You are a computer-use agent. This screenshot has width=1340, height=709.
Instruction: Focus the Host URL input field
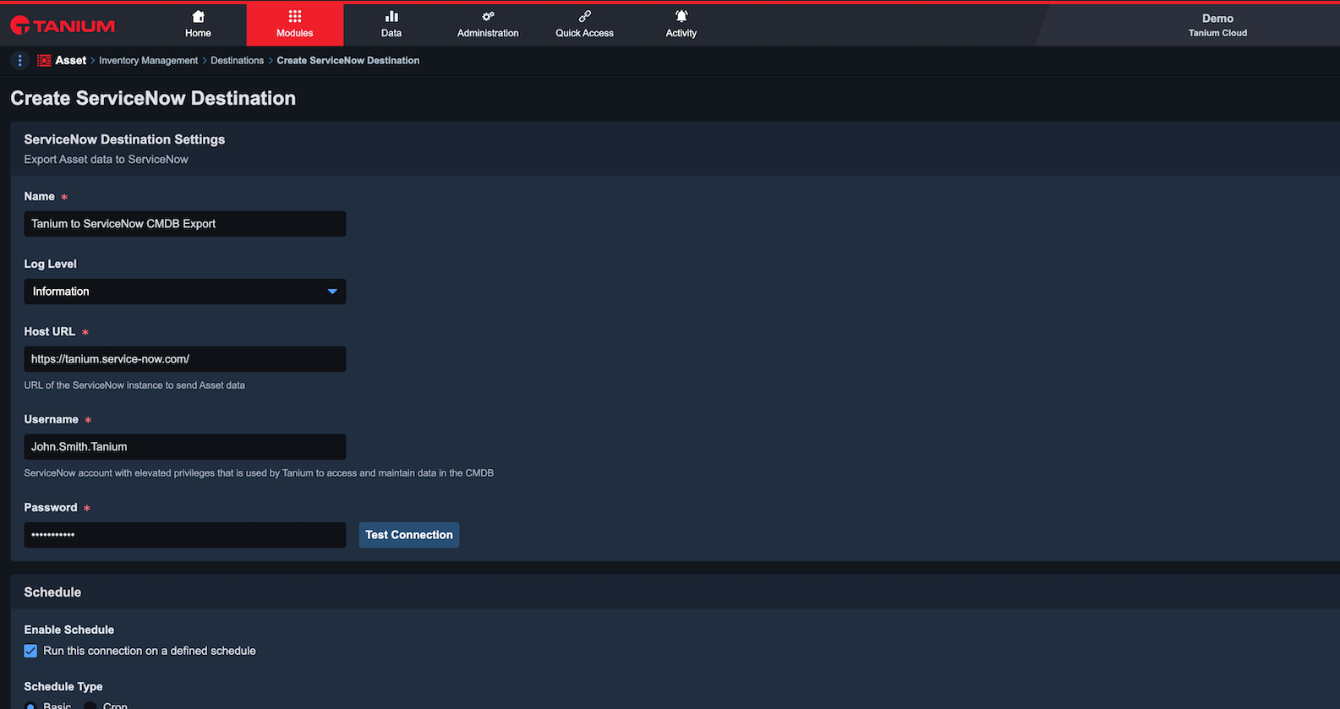pyautogui.click(x=185, y=359)
